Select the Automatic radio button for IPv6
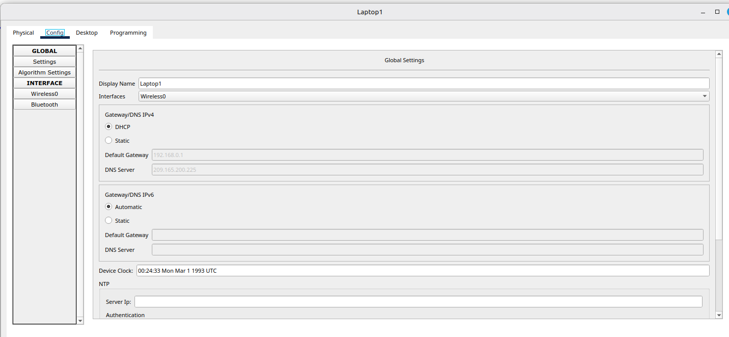This screenshot has height=337, width=729. click(109, 207)
